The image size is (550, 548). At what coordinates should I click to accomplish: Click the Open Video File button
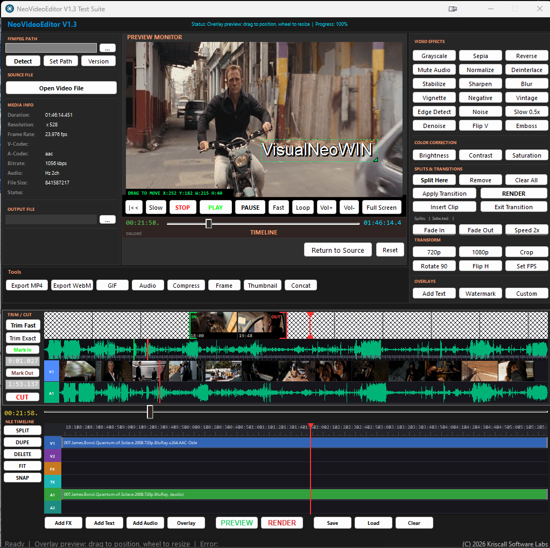pyautogui.click(x=61, y=88)
